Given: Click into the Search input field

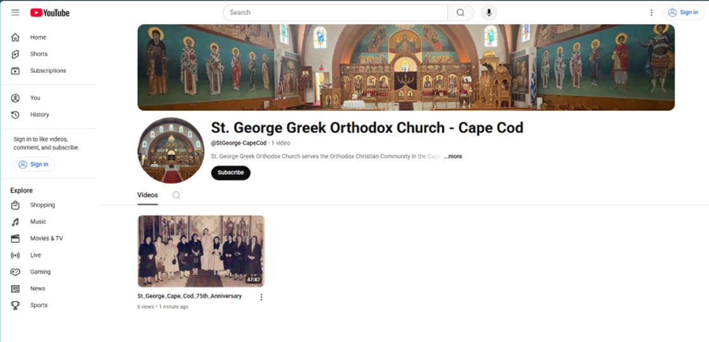Looking at the screenshot, I should click(x=335, y=13).
